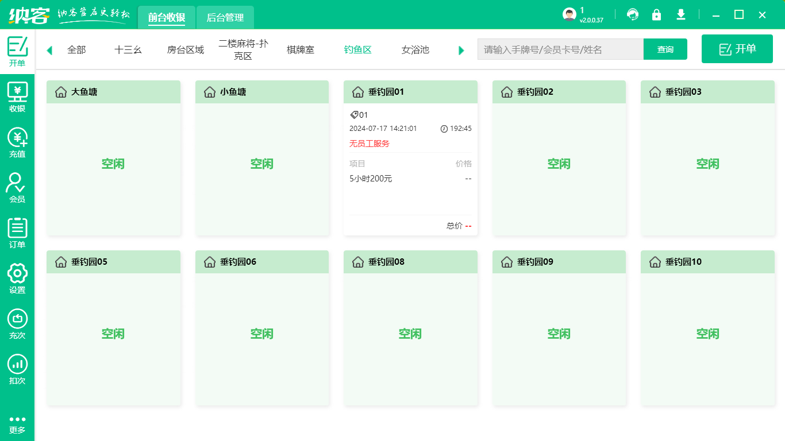Open the idle 垂钓园10 room card
The image size is (785, 441).
tap(708, 328)
